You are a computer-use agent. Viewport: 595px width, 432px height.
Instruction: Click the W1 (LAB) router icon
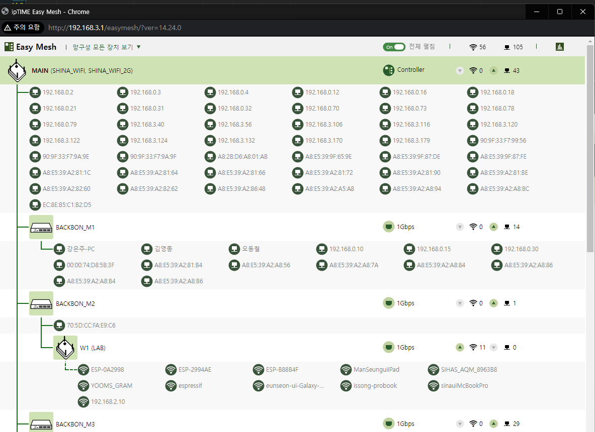click(x=65, y=348)
